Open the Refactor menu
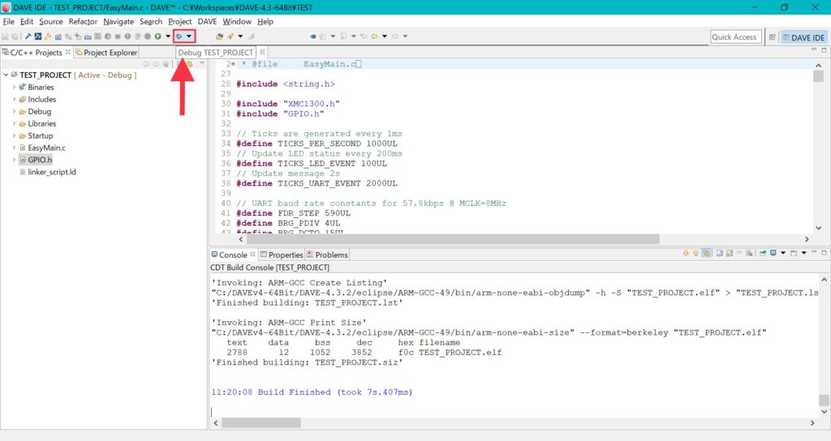 [x=83, y=22]
